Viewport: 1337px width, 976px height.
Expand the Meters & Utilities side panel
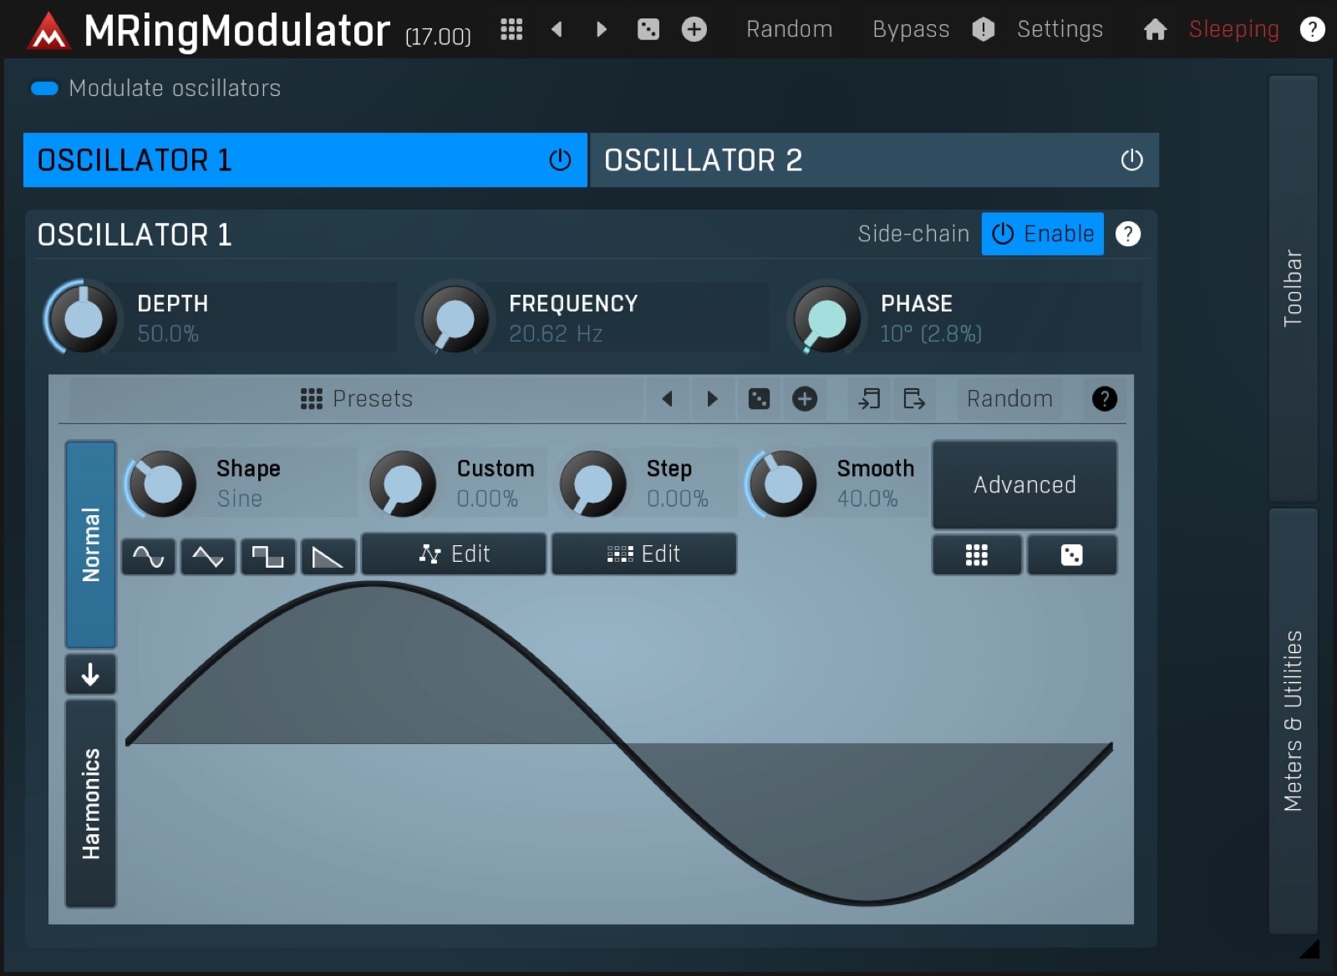(1293, 721)
